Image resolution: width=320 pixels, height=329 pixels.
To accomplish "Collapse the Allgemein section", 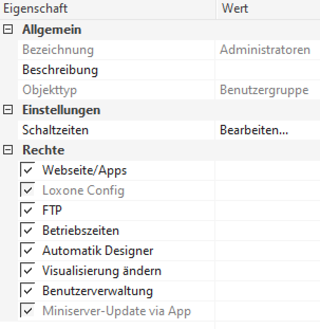I will pyautogui.click(x=8, y=30).
